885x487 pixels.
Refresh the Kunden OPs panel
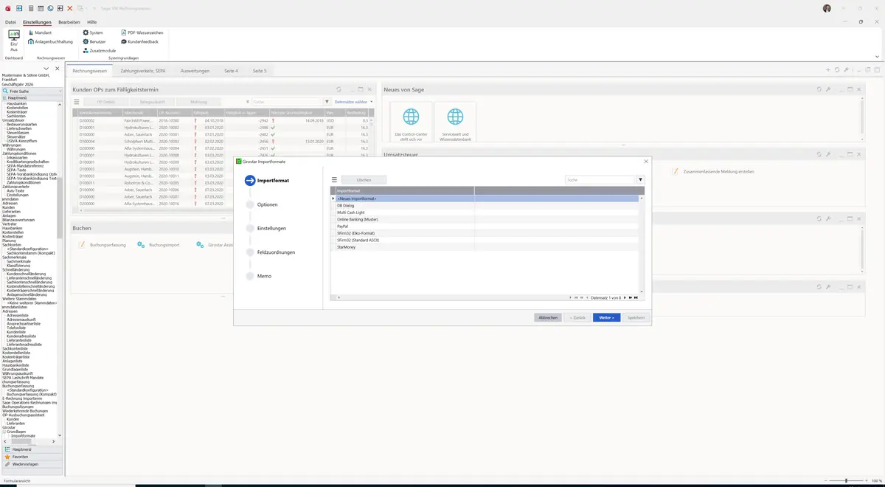tap(339, 89)
